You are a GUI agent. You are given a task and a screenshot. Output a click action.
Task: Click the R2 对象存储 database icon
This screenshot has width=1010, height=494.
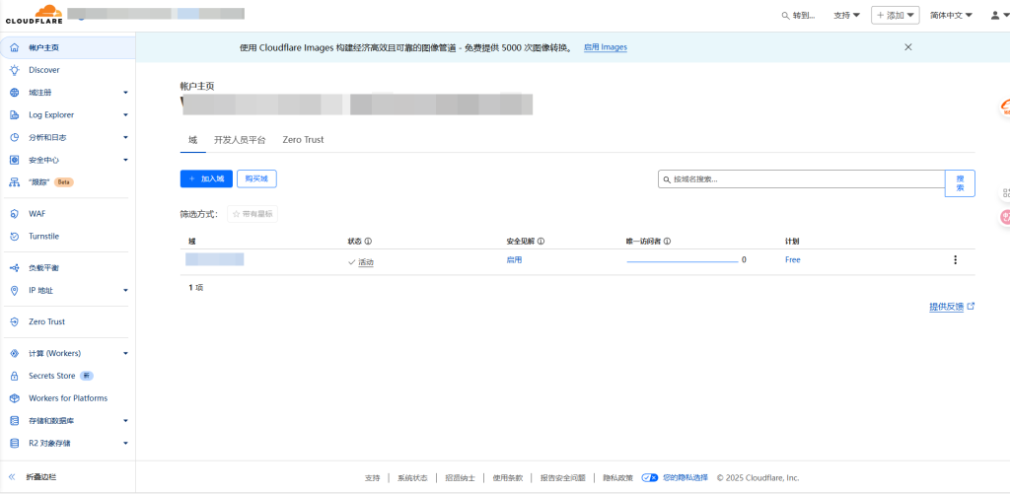pos(15,444)
